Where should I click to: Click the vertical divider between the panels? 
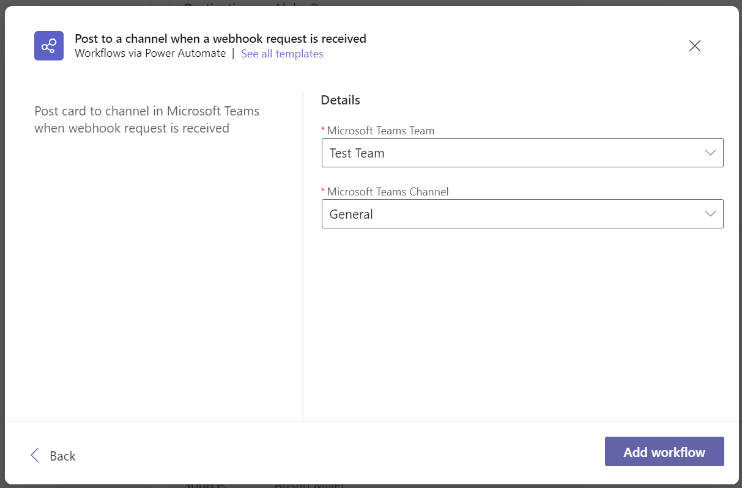coord(303,257)
